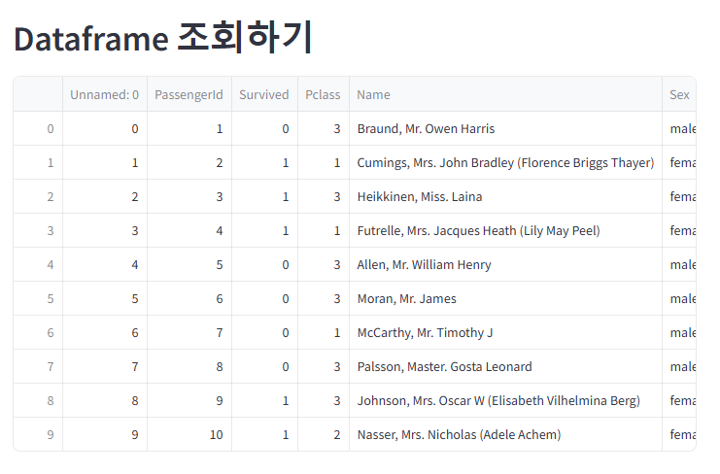720x474 pixels.
Task: Click the Pclass column header
Action: [324, 94]
